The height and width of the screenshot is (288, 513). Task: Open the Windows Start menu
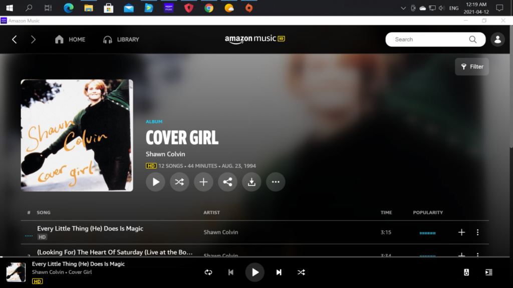point(10,8)
